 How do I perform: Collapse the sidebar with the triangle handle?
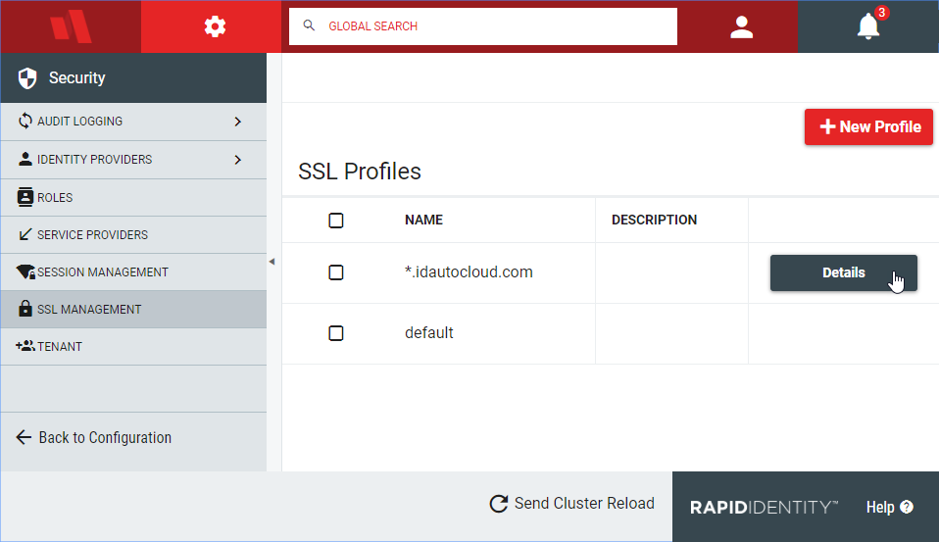(x=272, y=262)
